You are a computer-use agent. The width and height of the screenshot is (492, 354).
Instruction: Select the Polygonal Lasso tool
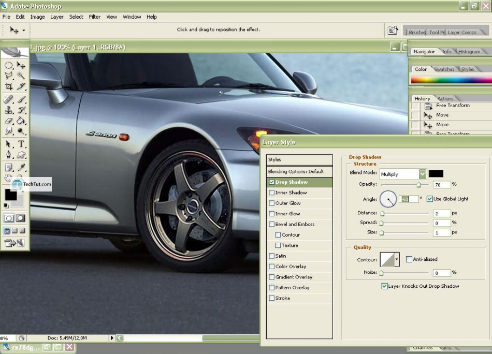point(8,75)
